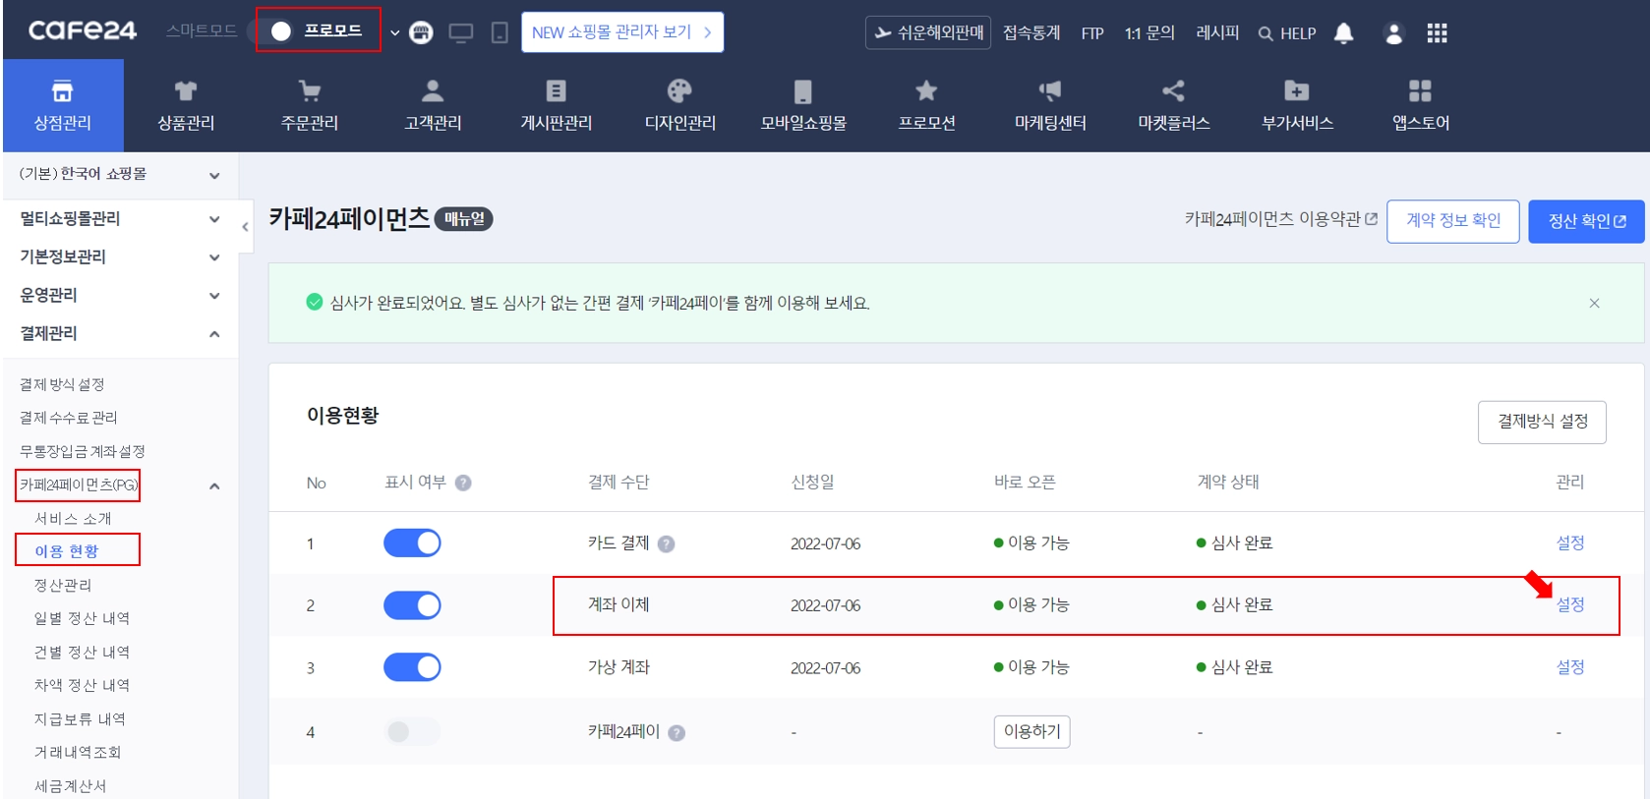Open 결제 수수료 관리 in sidebar
The height and width of the screenshot is (799, 1650).
tap(69, 418)
